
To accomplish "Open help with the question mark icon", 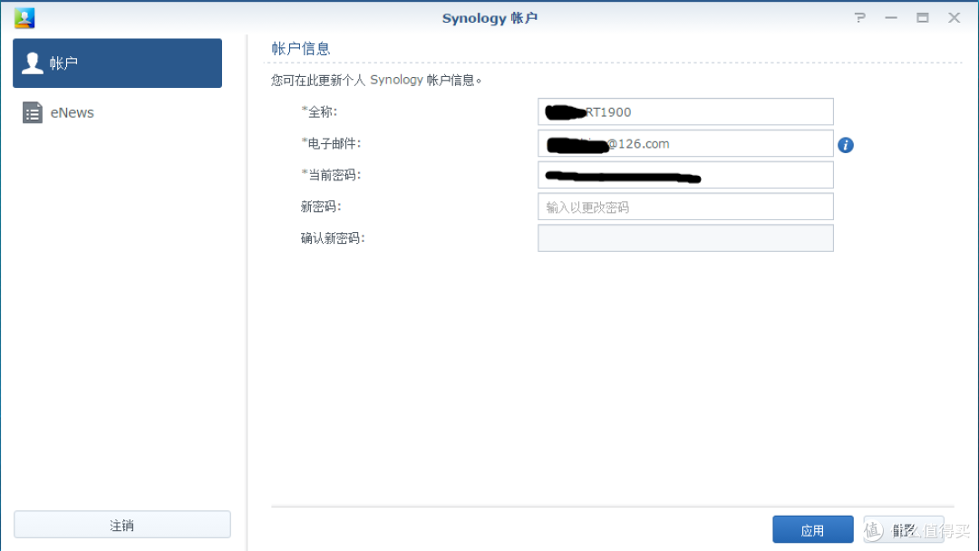I will click(860, 17).
